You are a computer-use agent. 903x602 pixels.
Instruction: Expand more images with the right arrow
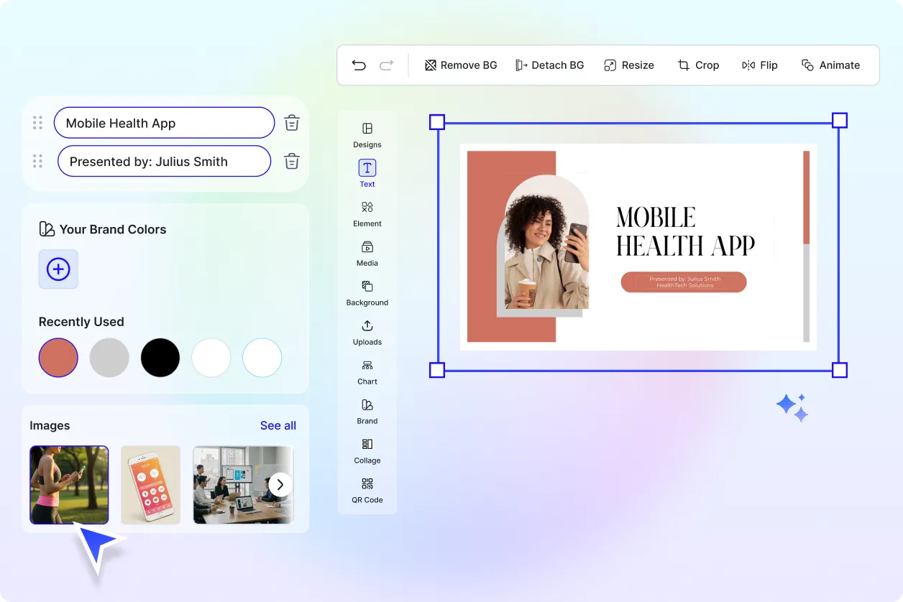pos(280,484)
